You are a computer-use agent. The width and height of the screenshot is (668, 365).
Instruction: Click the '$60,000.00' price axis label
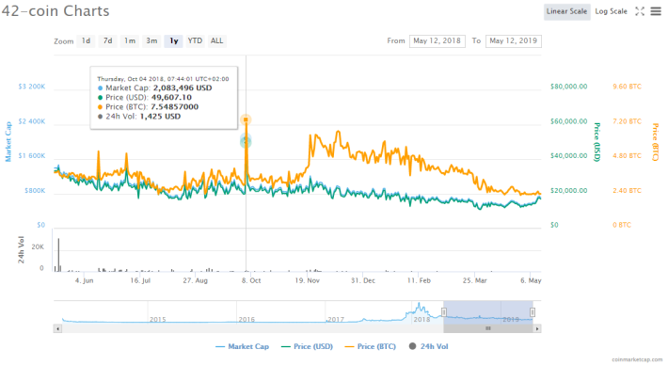coord(568,121)
